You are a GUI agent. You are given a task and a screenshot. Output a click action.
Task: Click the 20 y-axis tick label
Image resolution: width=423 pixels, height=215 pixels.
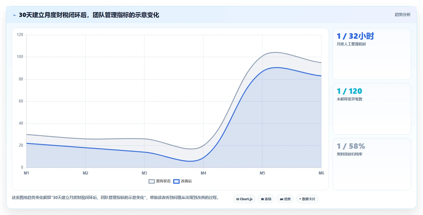tap(21, 145)
